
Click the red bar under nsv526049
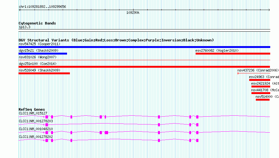tap(44, 73)
